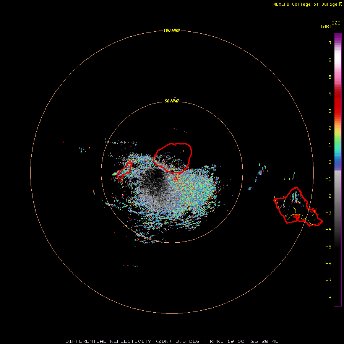Click the 3 tick on the color scale
Viewport: 344px width, 344px height.
[x=330, y=111]
